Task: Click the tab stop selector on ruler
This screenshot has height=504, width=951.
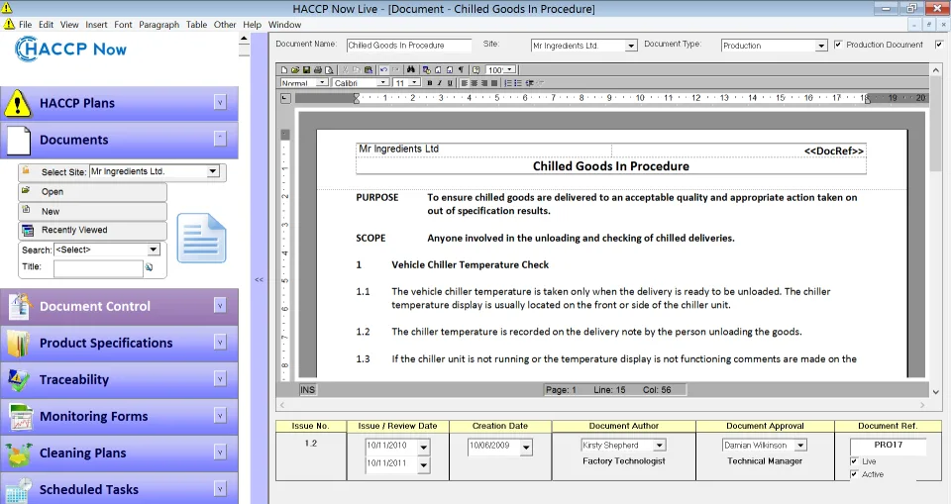Action: (x=285, y=98)
